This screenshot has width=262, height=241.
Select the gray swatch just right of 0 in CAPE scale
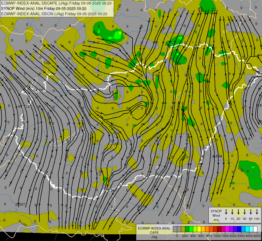point(179,229)
